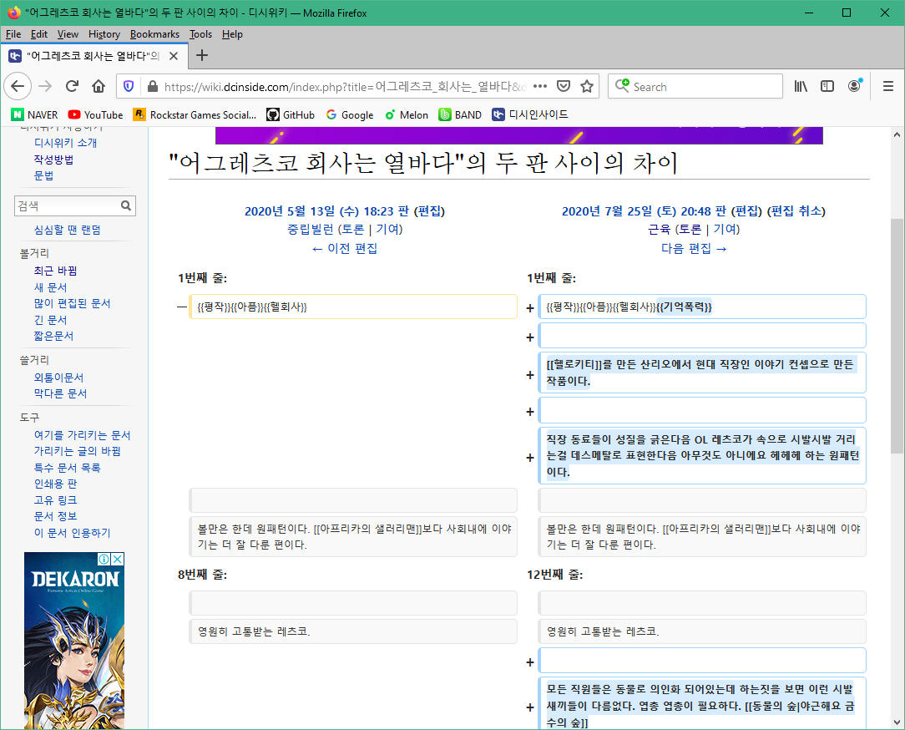Go to Firefox Home page icon
Image resolution: width=905 pixels, height=730 pixels.
tap(99, 86)
